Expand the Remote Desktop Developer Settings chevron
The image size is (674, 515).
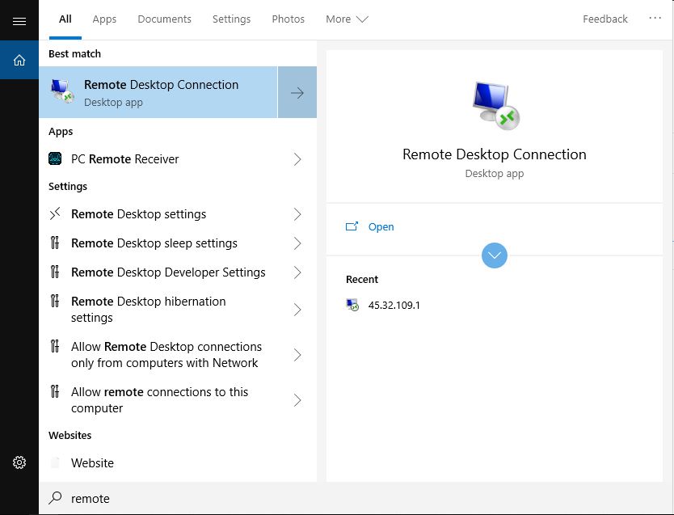click(297, 272)
